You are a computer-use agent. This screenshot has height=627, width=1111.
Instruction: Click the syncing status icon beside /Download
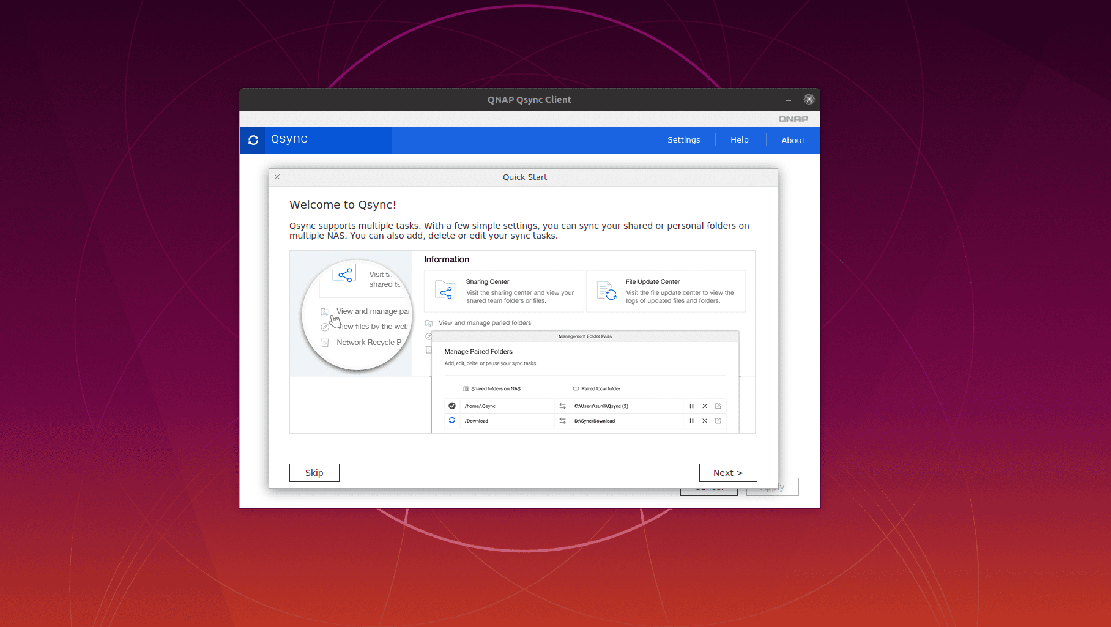pos(452,420)
